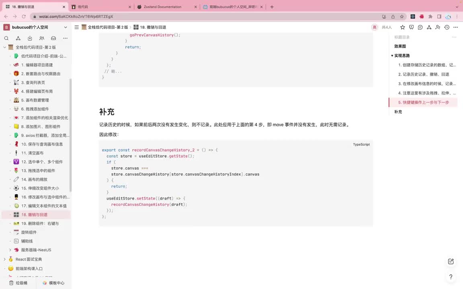Favorite this page with star icon

coord(402,27)
